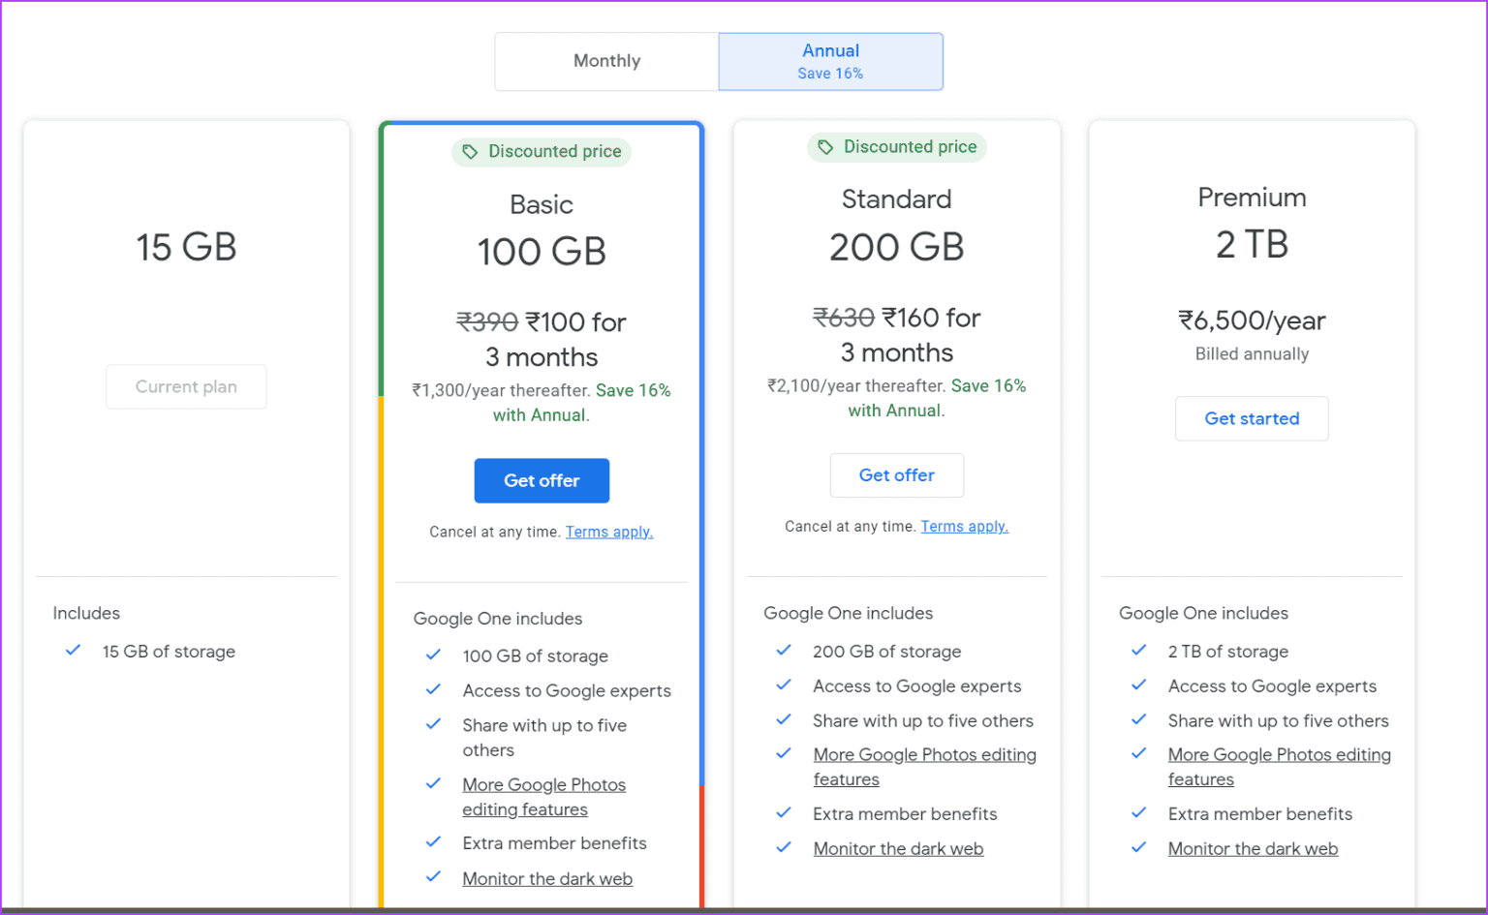Click the Standard plan title

pyautogui.click(x=897, y=199)
